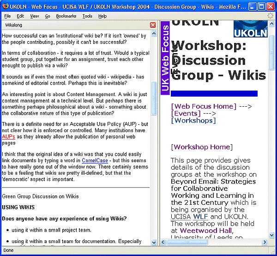This screenshot has width=277, height=256.
Task: Click the horizontal scrollbar thumb
Action: point(187,242)
